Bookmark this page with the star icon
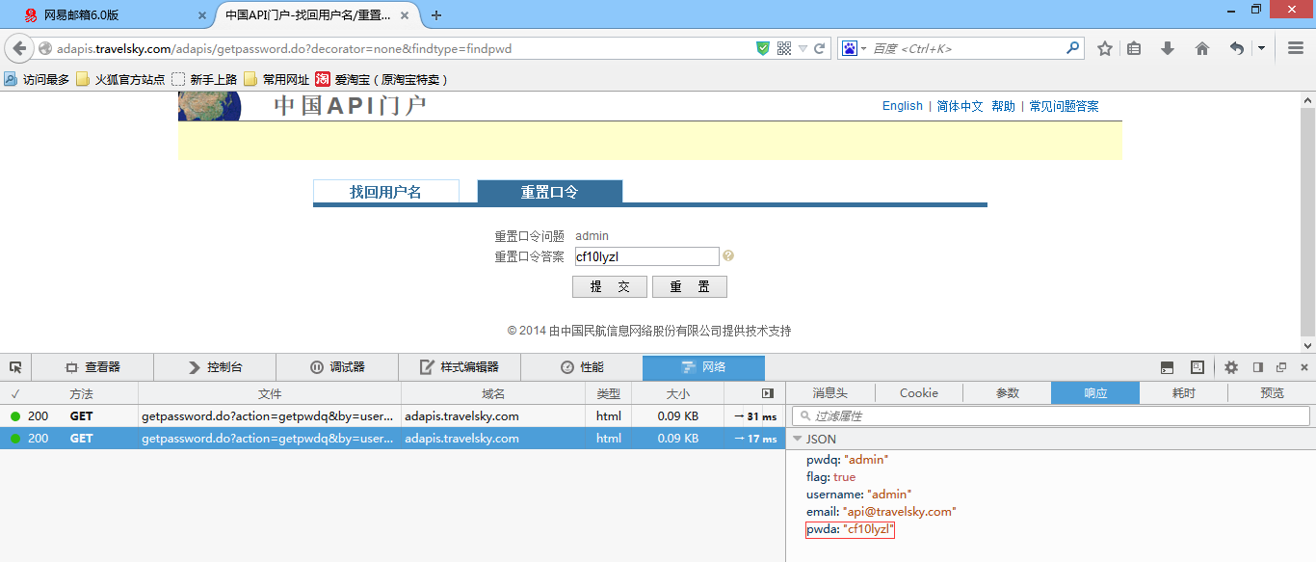This screenshot has height=562, width=1316. [x=1105, y=48]
